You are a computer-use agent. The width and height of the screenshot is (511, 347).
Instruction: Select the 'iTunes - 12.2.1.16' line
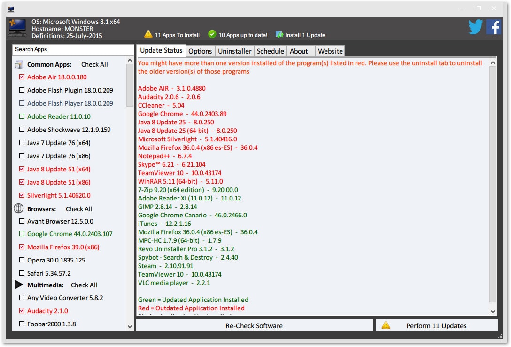coord(164,224)
